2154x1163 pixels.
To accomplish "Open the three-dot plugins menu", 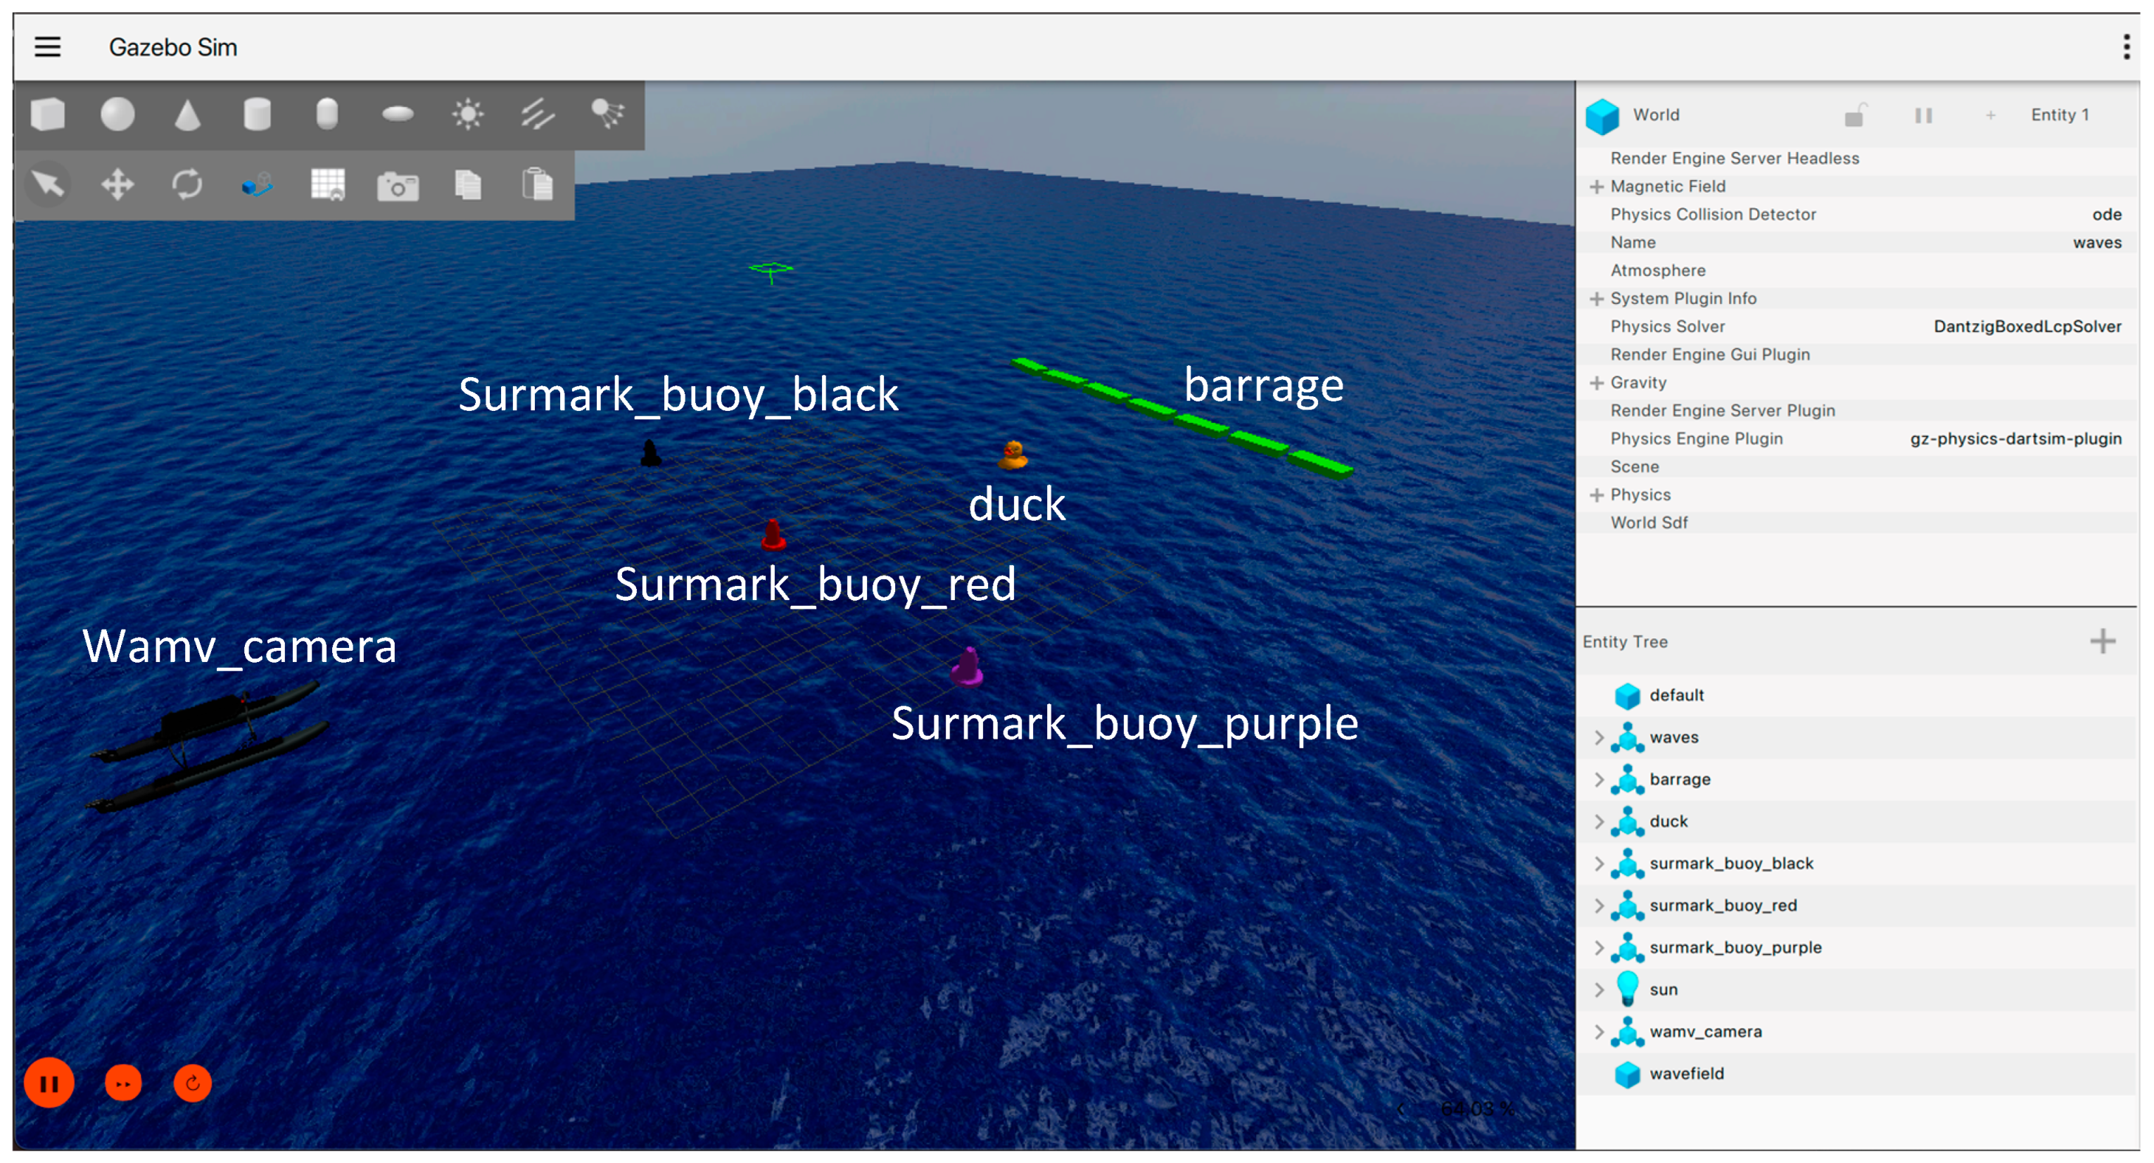I will pos(2127,47).
